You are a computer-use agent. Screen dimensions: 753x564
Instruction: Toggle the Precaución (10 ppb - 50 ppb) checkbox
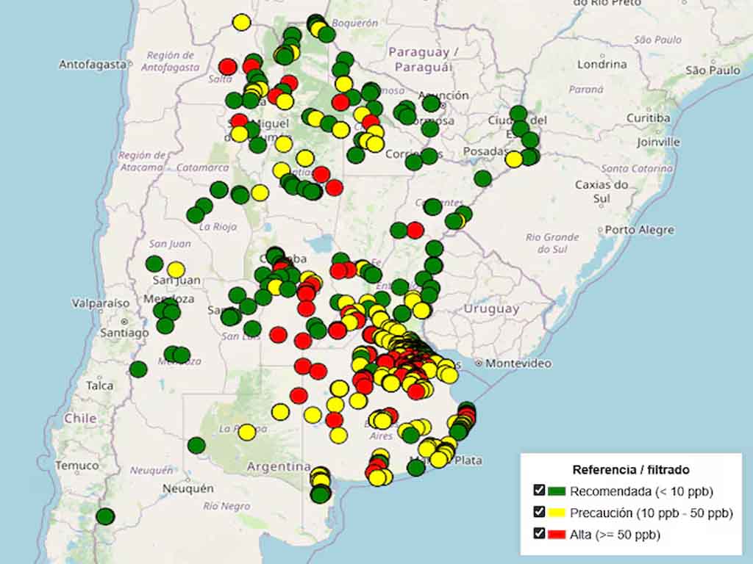pyautogui.click(x=539, y=513)
